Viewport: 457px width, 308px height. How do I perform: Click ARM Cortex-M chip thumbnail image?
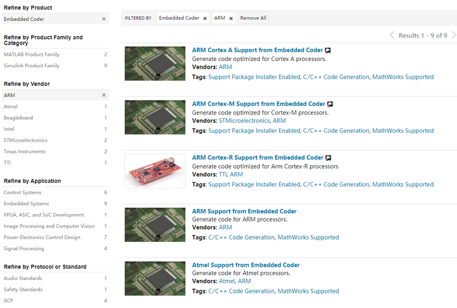pyautogui.click(x=155, y=117)
